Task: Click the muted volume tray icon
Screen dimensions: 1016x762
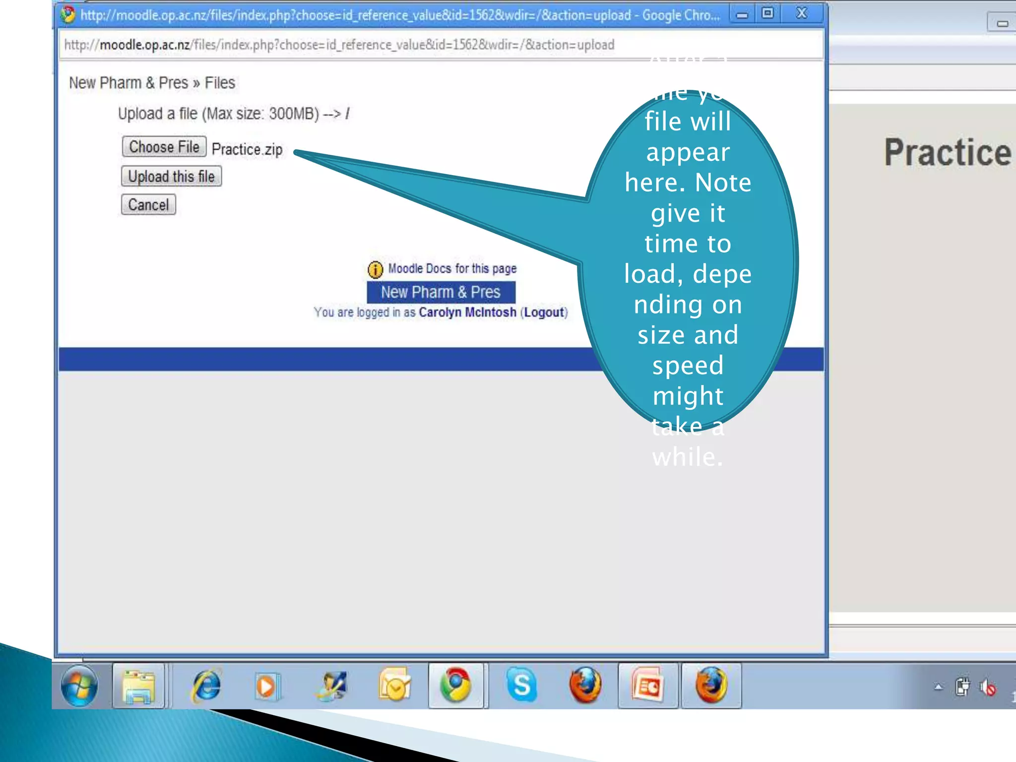Action: tap(988, 688)
